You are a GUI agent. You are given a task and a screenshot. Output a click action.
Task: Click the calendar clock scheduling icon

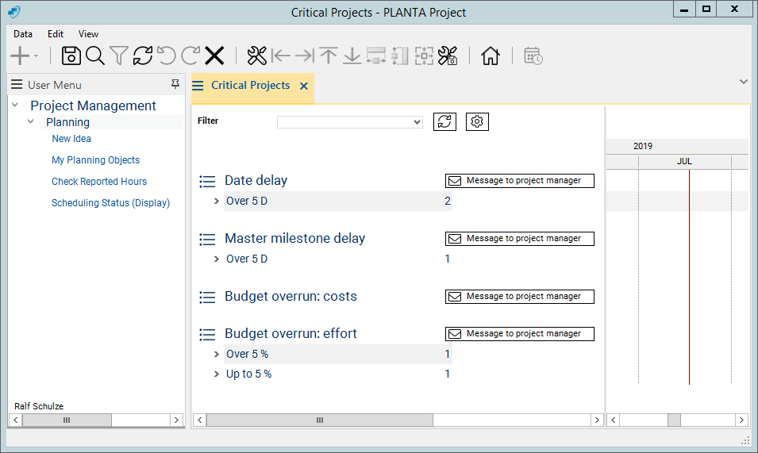(x=533, y=56)
